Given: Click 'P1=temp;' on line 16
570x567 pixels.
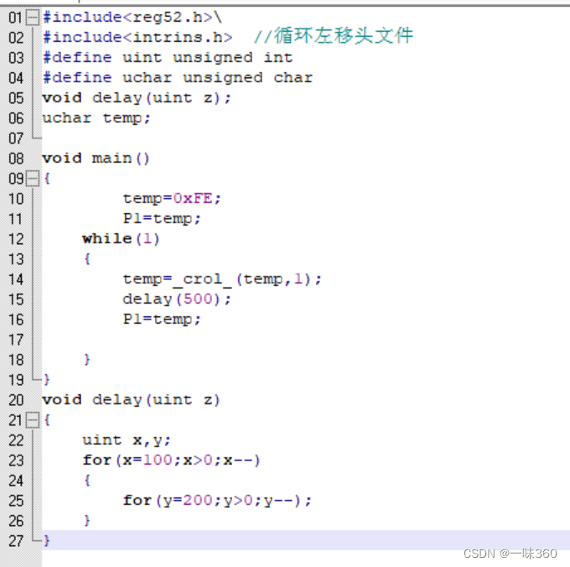Looking at the screenshot, I should click(162, 320).
